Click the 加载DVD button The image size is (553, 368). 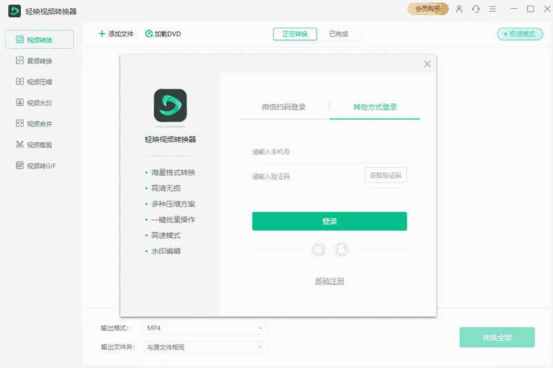[163, 34]
